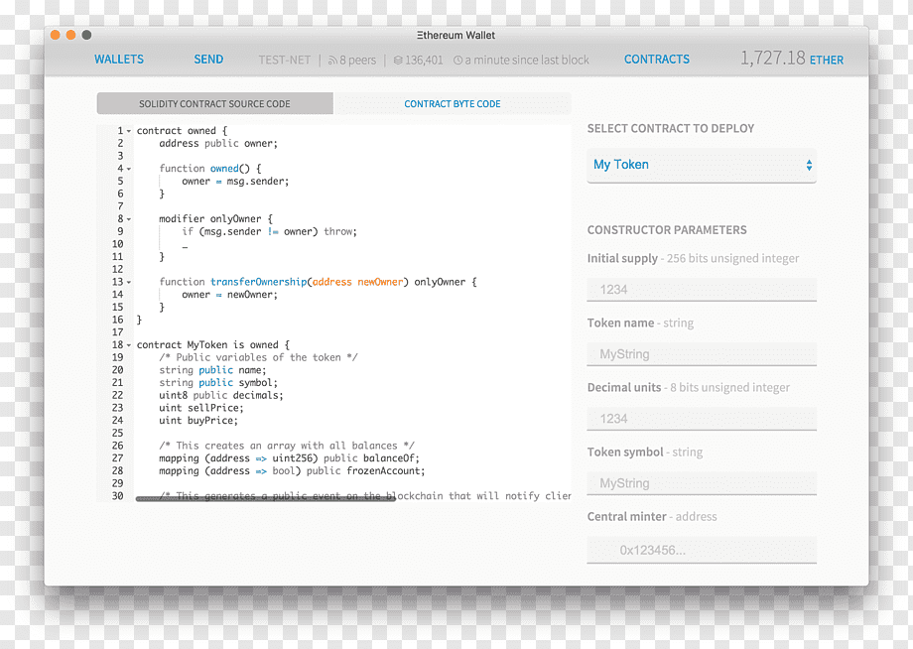Image resolution: width=913 pixels, height=649 pixels.
Task: Click line number 30 in gutter
Action: click(x=118, y=496)
